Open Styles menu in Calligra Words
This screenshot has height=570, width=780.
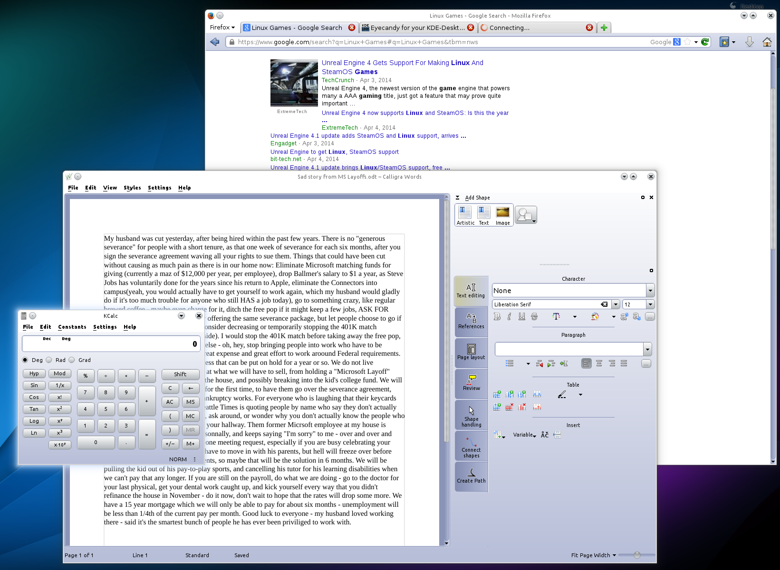click(132, 188)
